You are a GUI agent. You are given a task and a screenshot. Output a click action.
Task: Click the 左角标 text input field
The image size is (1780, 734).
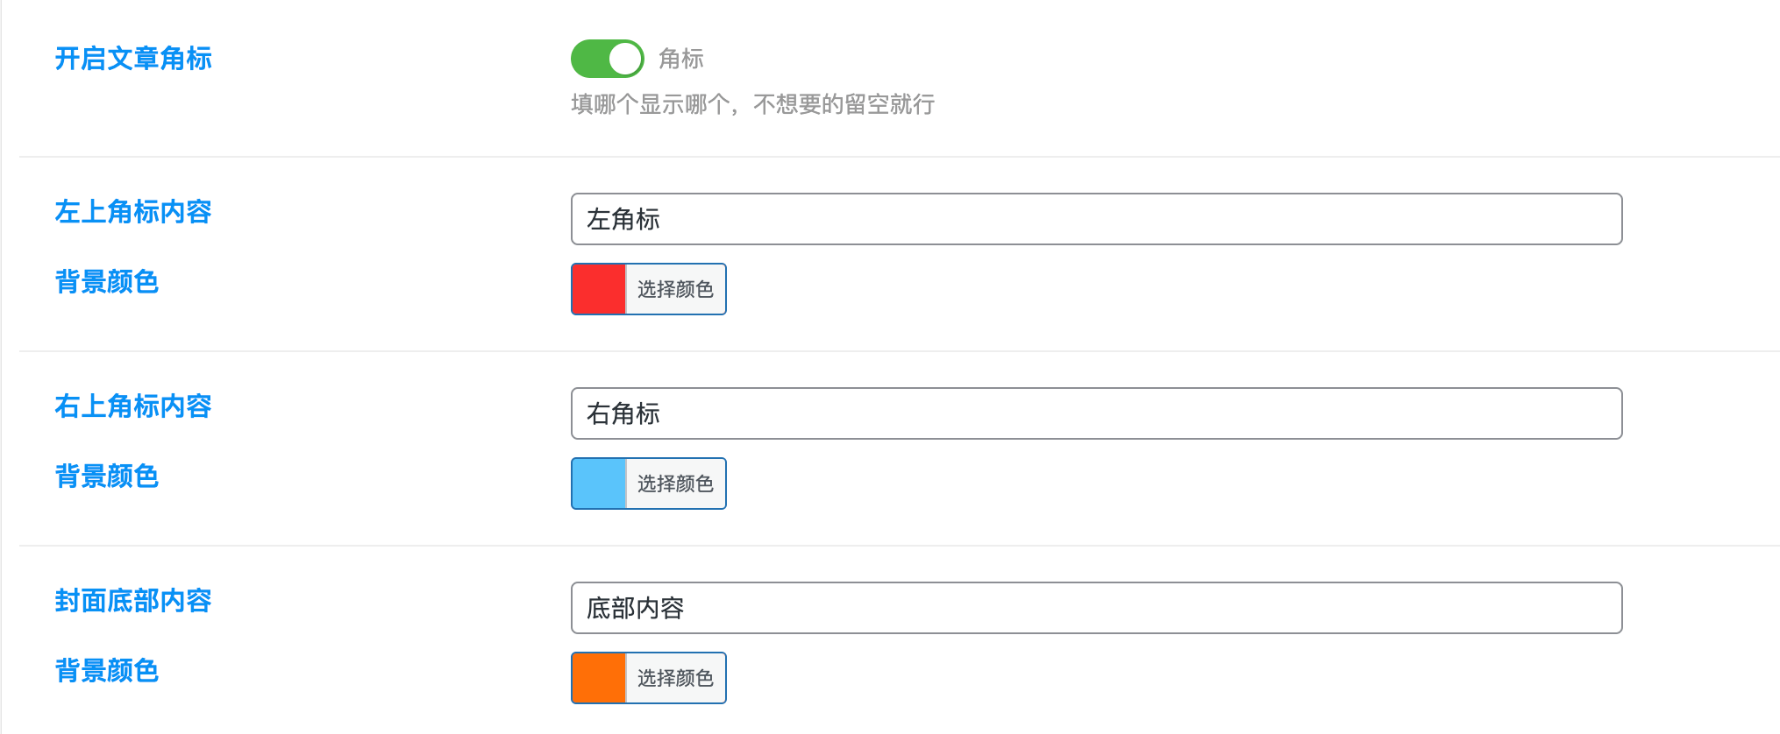pyautogui.click(x=1096, y=219)
